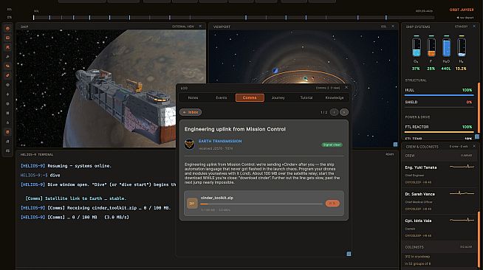Go back to the Inbox
The image size is (483, 270).
[191, 112]
